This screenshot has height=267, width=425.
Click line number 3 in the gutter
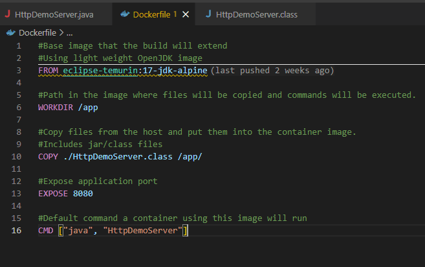click(x=19, y=70)
